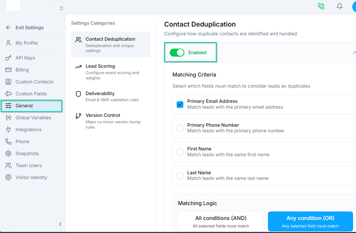
Task: Click the workspace logo thumbnail
Action: (x=14, y=5)
